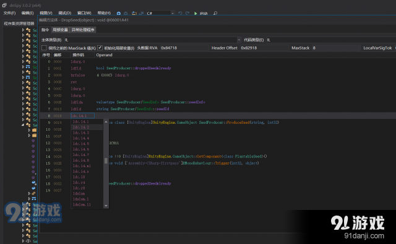Click the MaxStack value field

(x=336, y=48)
